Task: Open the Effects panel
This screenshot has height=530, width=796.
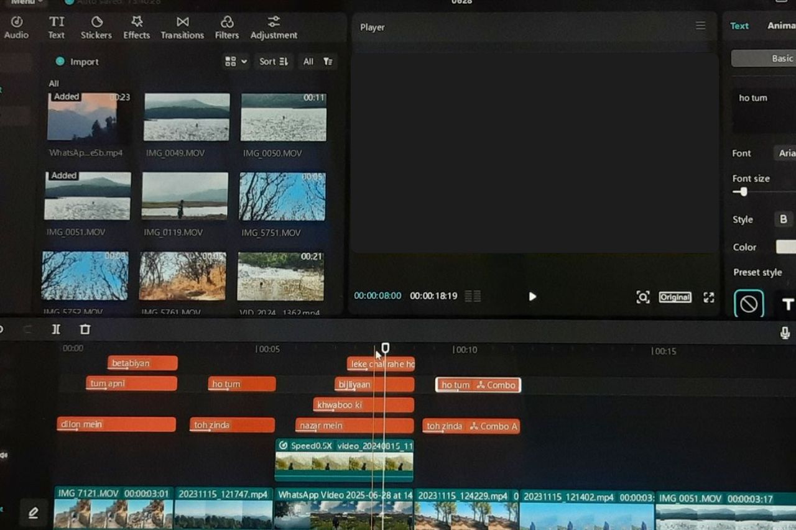Action: tap(137, 27)
